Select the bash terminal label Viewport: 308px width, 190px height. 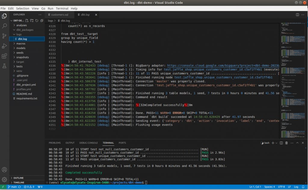tap(265, 143)
